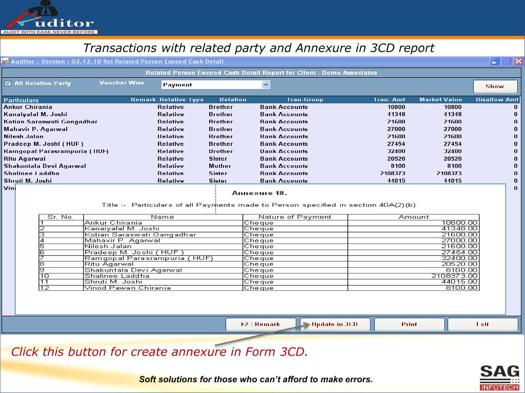Minimize the Auditor window
Screen dimensions: 525x393
(495, 61)
